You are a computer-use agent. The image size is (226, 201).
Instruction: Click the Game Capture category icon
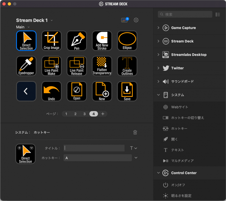(166, 28)
